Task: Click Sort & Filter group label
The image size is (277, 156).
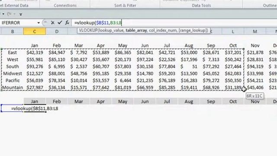Action: tap(125, 6)
